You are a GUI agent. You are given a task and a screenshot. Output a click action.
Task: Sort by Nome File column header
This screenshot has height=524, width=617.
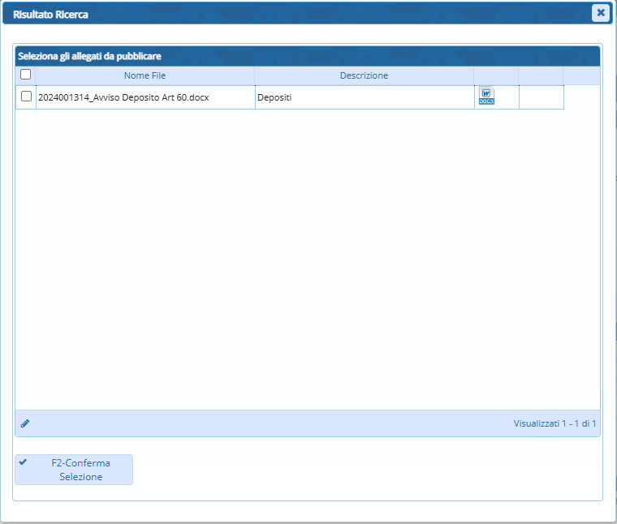[145, 75]
